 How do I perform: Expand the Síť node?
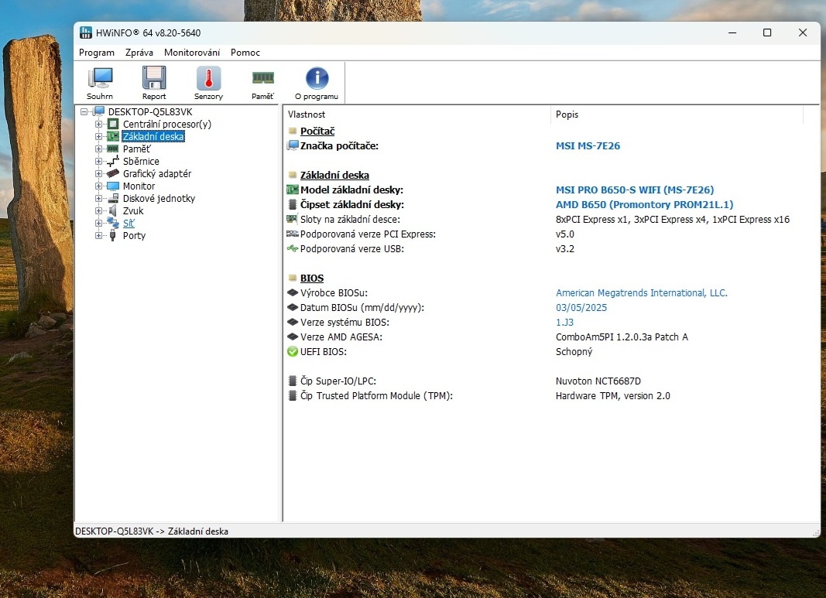click(x=98, y=224)
